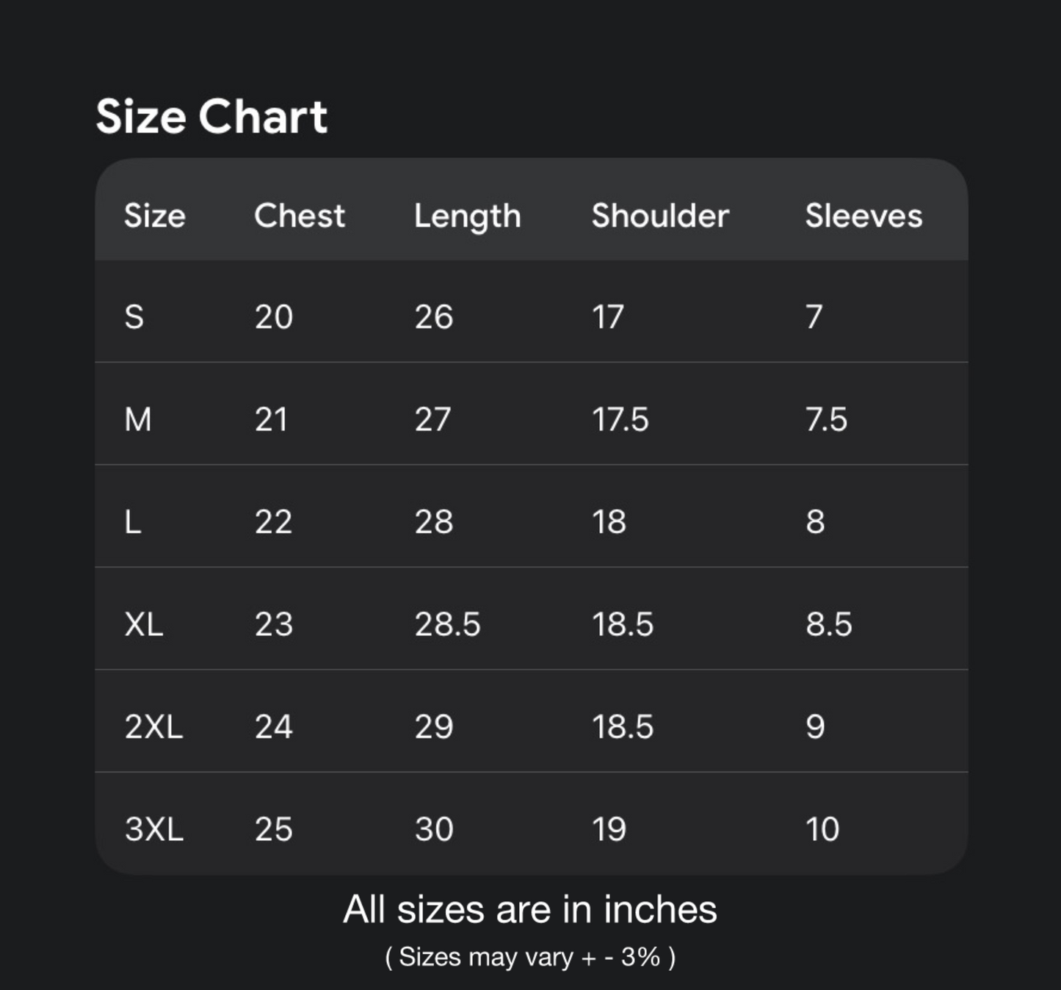The width and height of the screenshot is (1061, 990).
Task: Click the "All sizes are in inches" note
Action: click(530, 909)
